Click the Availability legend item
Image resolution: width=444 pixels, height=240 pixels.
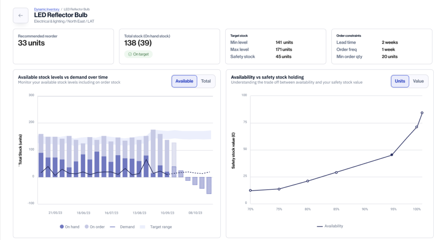pos(330,226)
